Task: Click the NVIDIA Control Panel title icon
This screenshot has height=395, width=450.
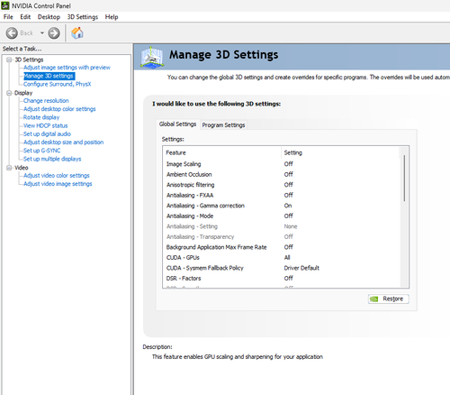Action: (5, 5)
